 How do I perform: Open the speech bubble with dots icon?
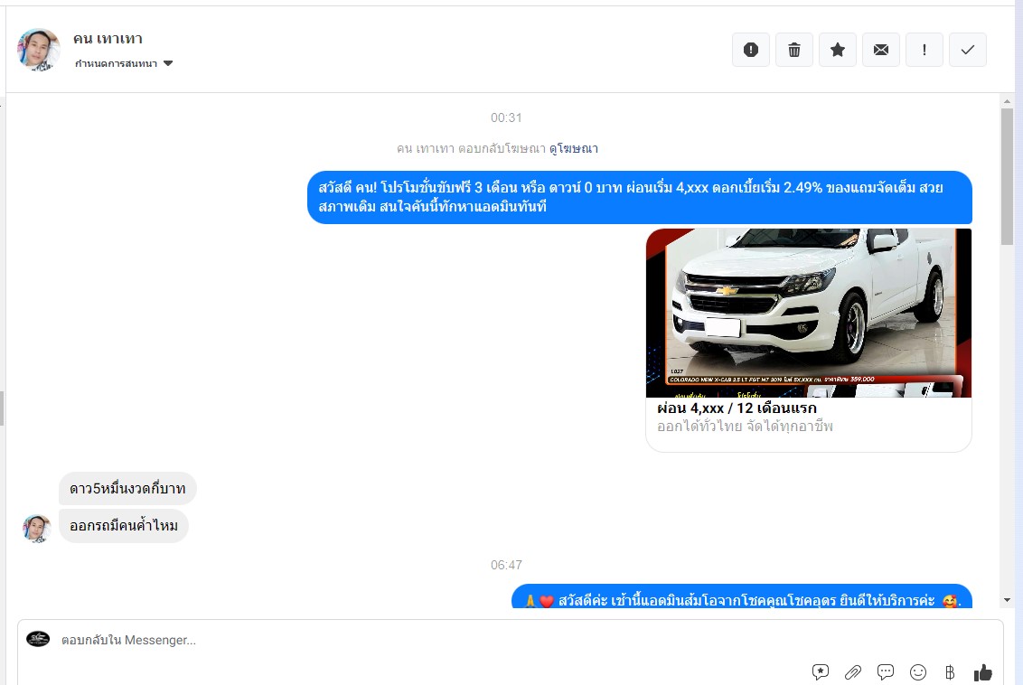coord(886,671)
